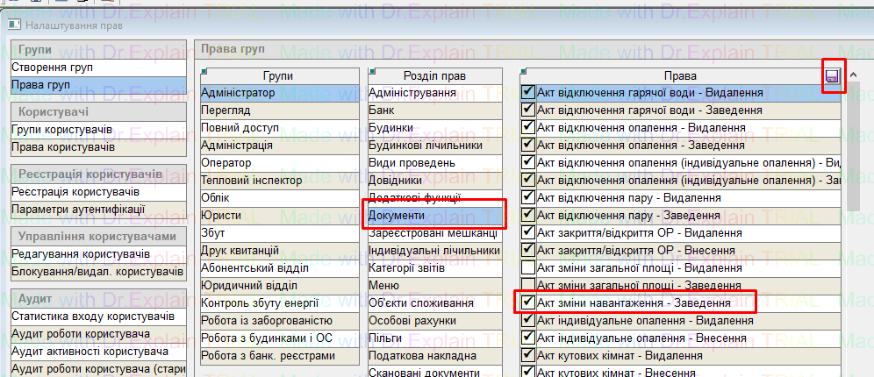874x377 pixels.
Task: Open Створення груп in left panel
Action: click(x=53, y=68)
